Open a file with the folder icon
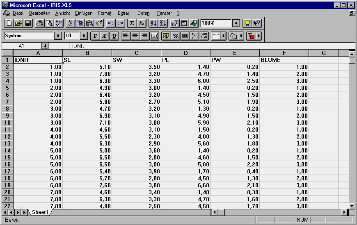Image resolution: width=357 pixels, height=225 pixels. click(x=18, y=23)
